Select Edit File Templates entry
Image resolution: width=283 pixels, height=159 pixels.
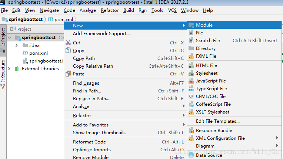click(218, 121)
